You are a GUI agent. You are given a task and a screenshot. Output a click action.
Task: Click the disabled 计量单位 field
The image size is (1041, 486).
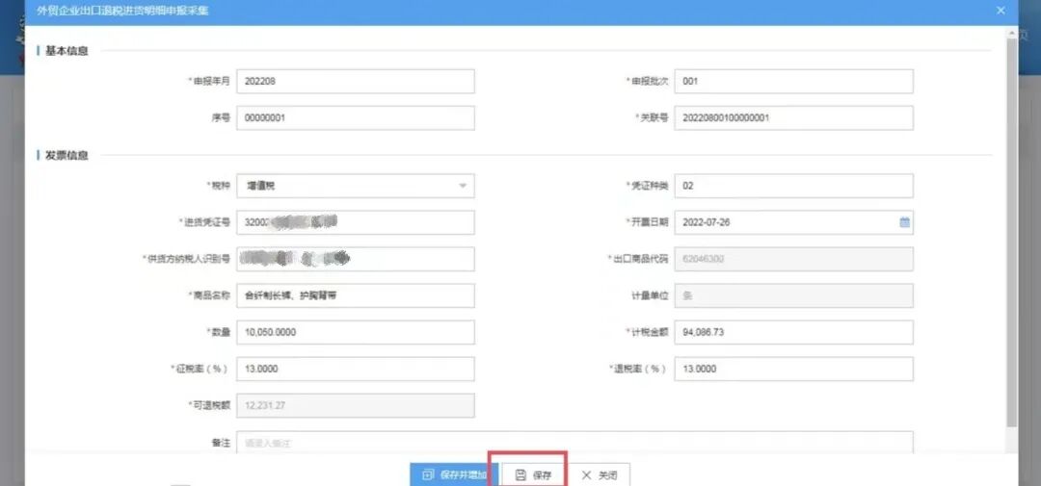click(x=794, y=295)
